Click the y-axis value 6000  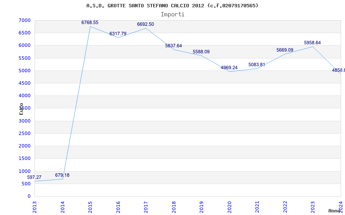pos(25,46)
